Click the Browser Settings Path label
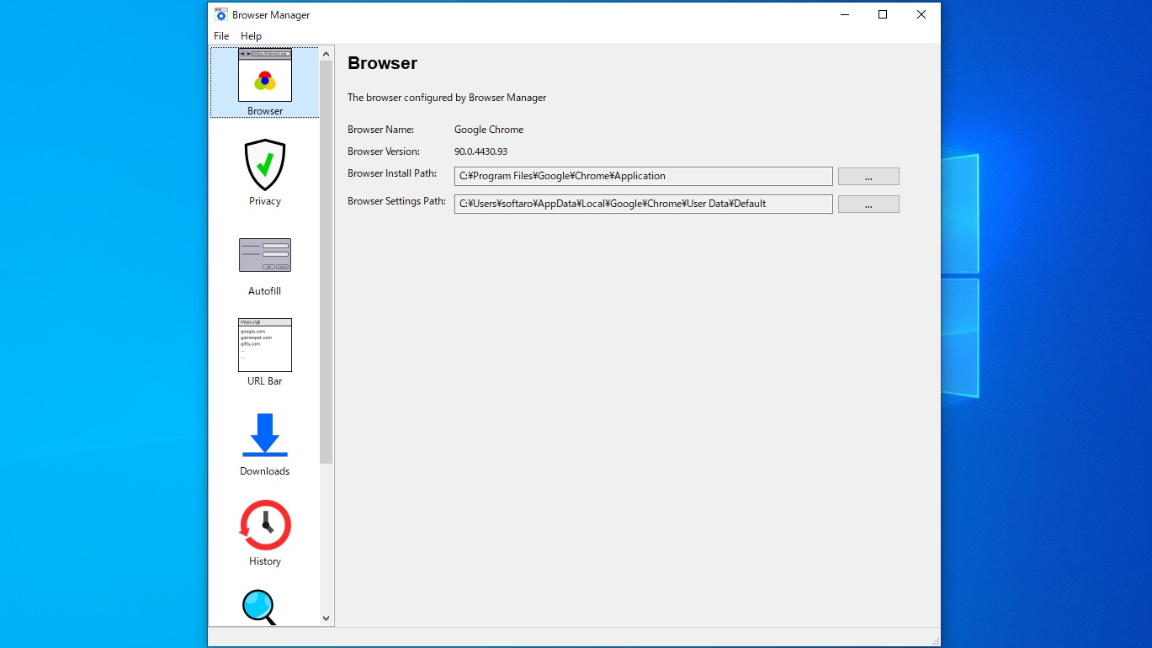 (396, 201)
